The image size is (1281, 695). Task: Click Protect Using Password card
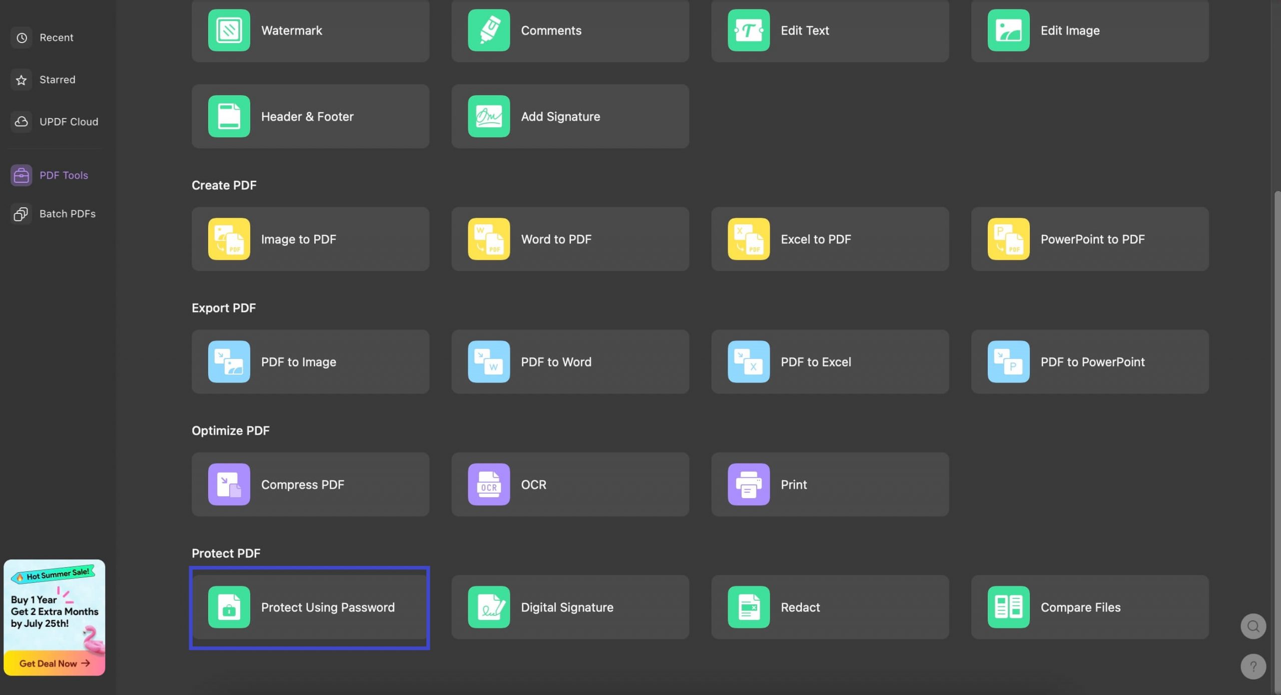310,607
